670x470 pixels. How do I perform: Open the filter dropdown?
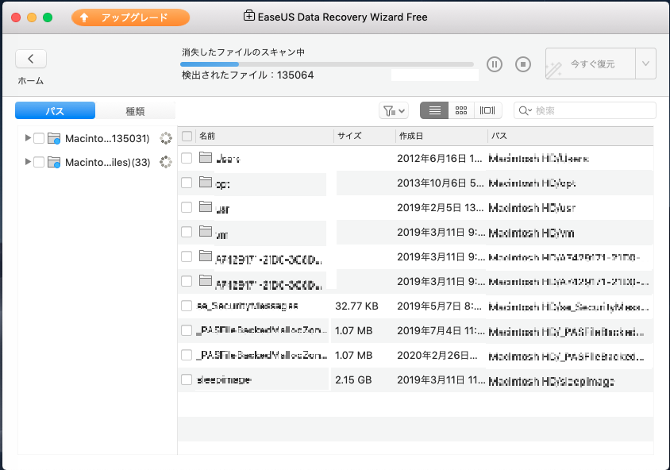(394, 111)
